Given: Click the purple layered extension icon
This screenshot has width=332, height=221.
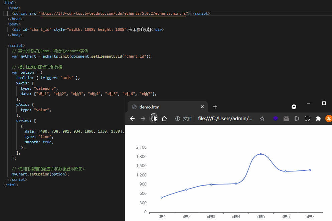Looking at the screenshot, I should coord(276,119).
